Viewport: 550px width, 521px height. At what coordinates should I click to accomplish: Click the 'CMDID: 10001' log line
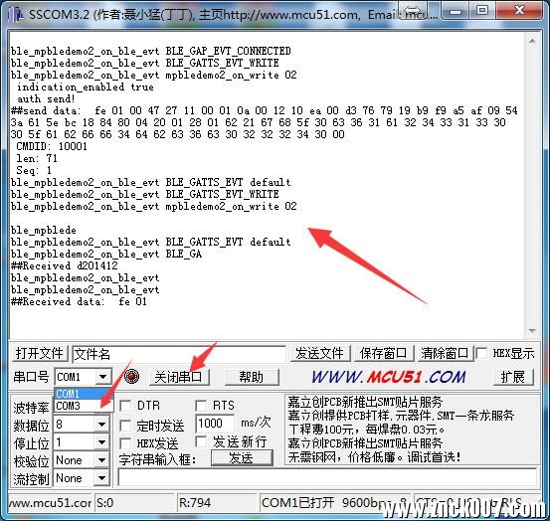(52, 146)
